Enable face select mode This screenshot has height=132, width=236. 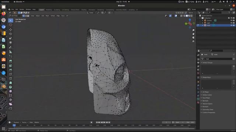pyautogui.click(x=28, y=16)
